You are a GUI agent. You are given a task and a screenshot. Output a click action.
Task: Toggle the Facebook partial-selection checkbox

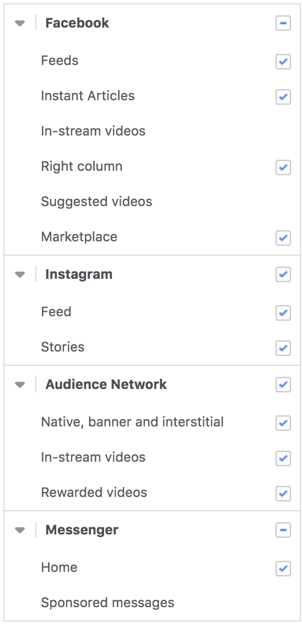[x=283, y=23]
